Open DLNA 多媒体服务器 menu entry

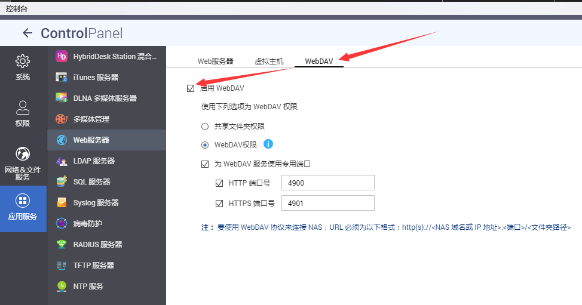(106, 98)
